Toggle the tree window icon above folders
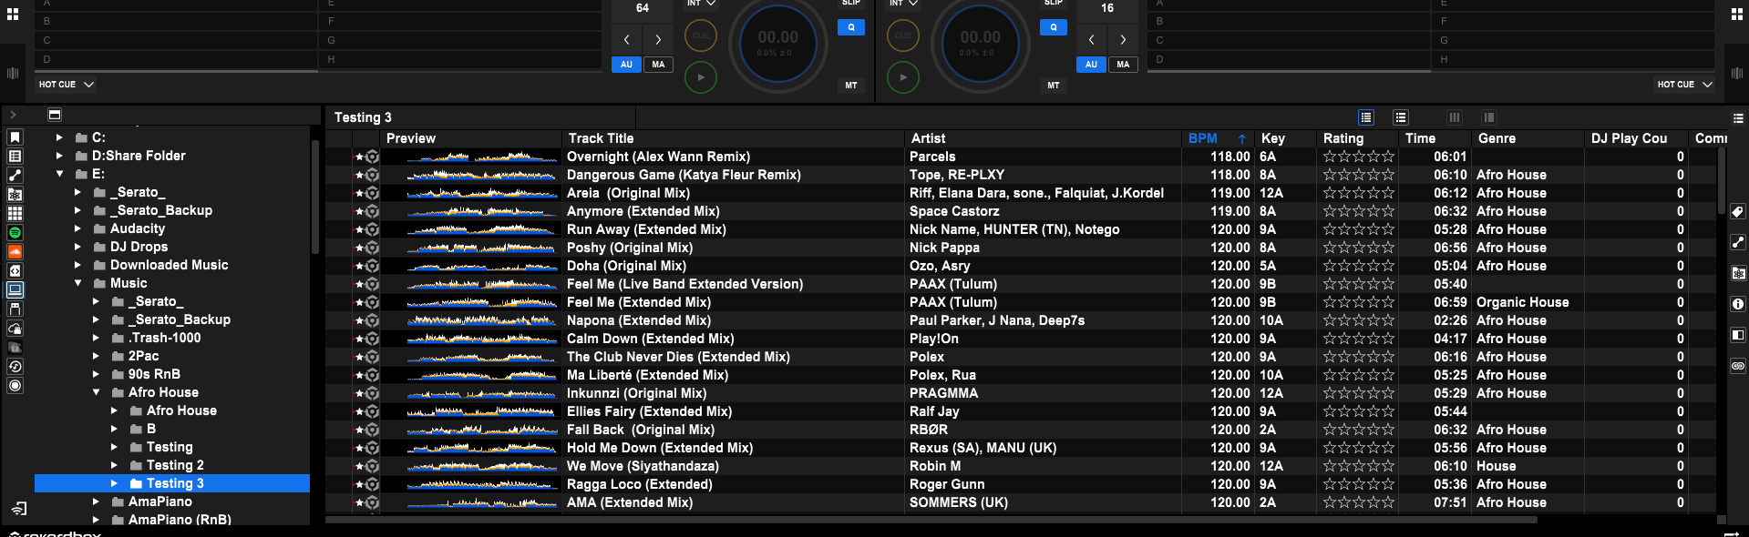This screenshot has height=537, width=1749. [x=55, y=115]
